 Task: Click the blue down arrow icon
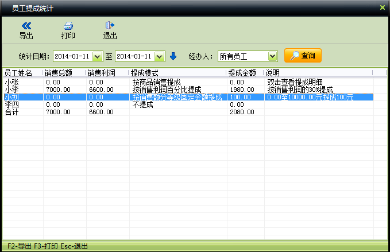click(173, 56)
